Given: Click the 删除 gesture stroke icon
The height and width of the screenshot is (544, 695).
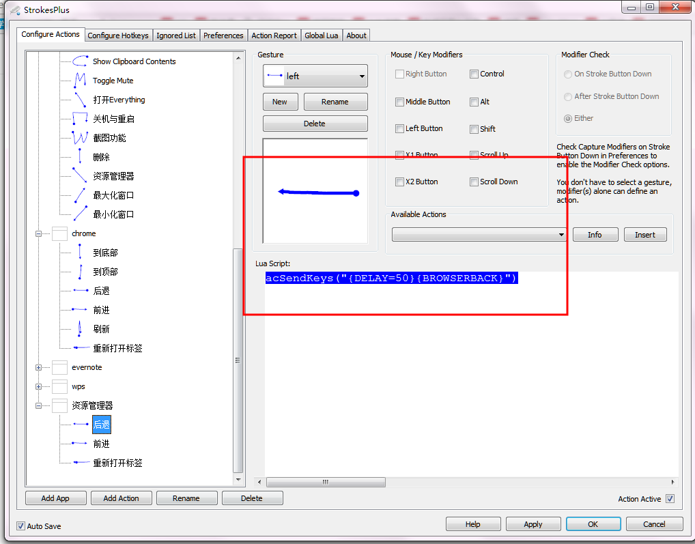Looking at the screenshot, I should (79, 156).
